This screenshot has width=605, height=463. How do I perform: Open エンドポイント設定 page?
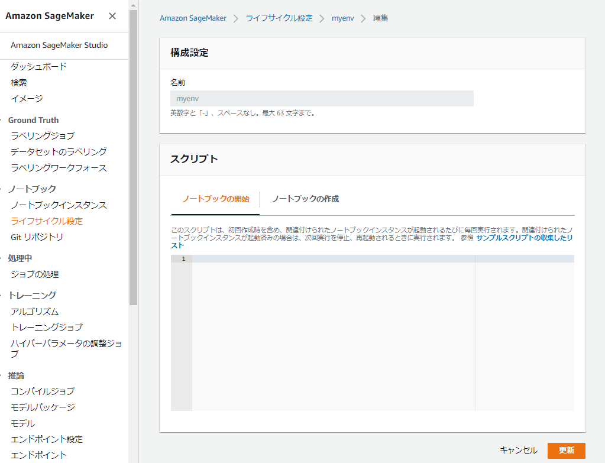click(x=47, y=439)
